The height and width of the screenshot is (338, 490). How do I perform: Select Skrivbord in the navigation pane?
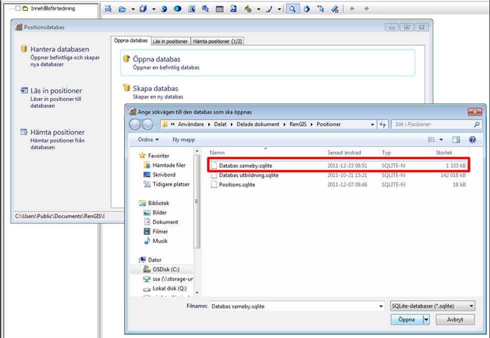pyautogui.click(x=159, y=175)
